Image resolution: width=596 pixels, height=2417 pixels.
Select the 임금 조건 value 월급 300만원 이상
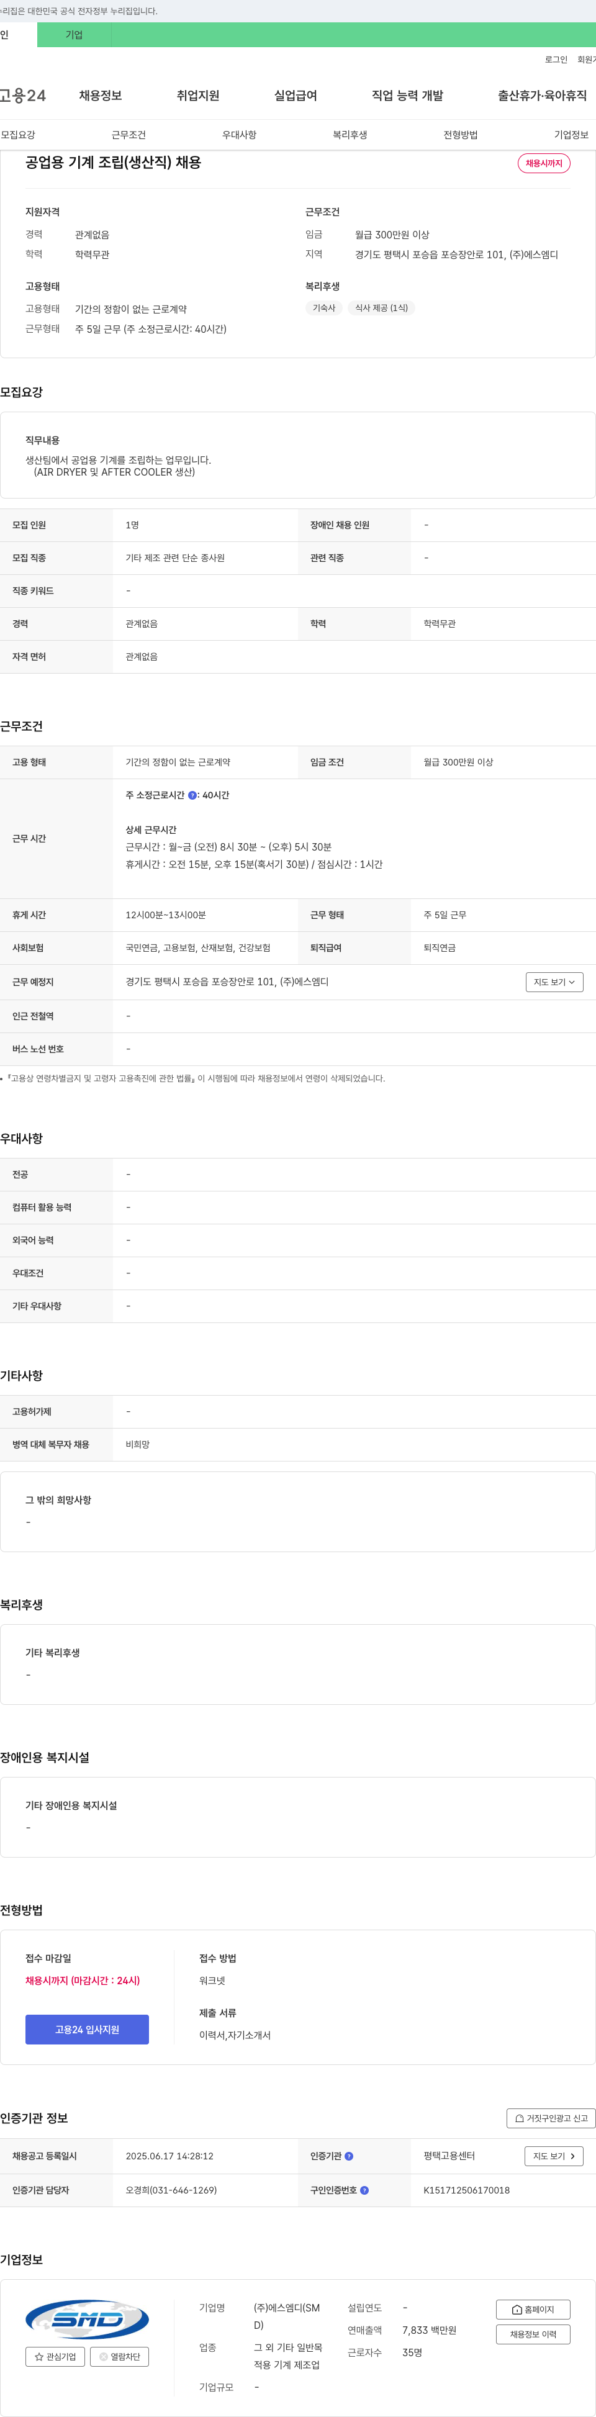click(458, 762)
